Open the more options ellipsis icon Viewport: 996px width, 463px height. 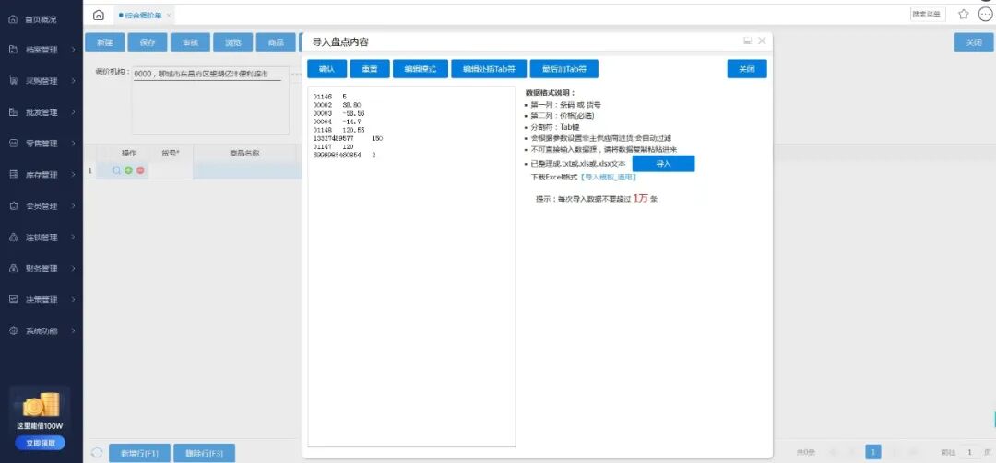tap(985, 15)
